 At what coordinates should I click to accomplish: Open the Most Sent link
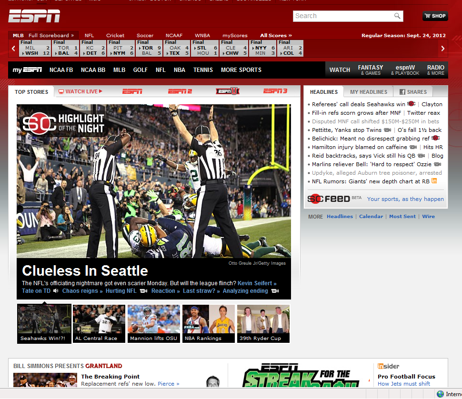click(402, 217)
